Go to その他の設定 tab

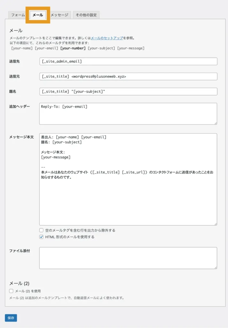tap(86, 15)
